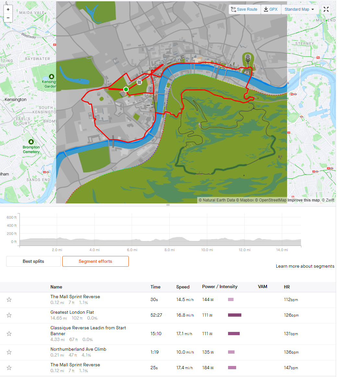338x377 pixels.
Task: Click the Kensington Gardens park icon
Action: [52, 77]
